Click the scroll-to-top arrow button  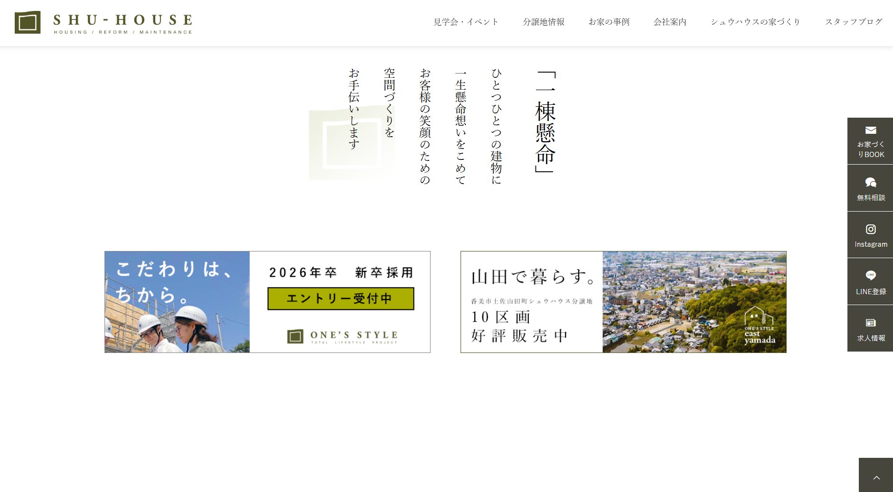pyautogui.click(x=876, y=477)
